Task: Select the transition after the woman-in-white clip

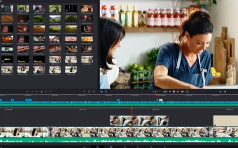Action: tap(51, 132)
